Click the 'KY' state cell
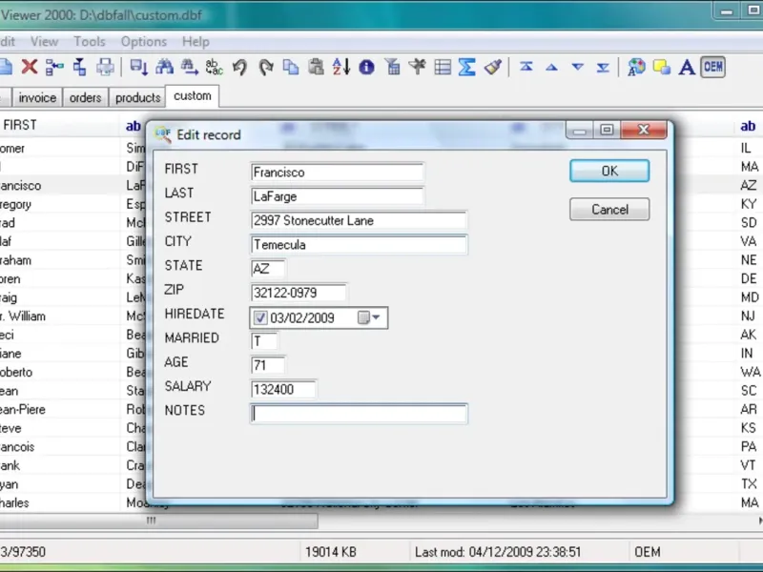This screenshot has height=572, width=763. coord(749,204)
